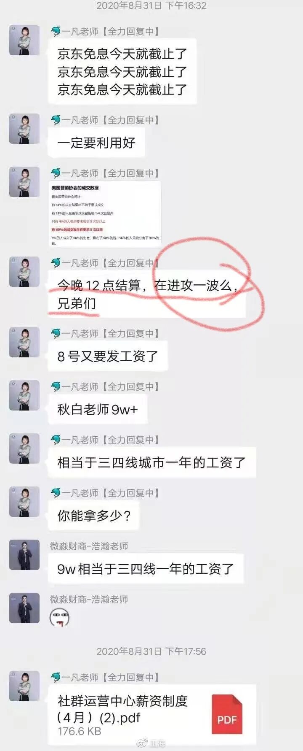Image resolution: width=303 pixels, height=751 pixels.
Task: Tap avatar beside 一定要利用好 message
Action: [24, 129]
